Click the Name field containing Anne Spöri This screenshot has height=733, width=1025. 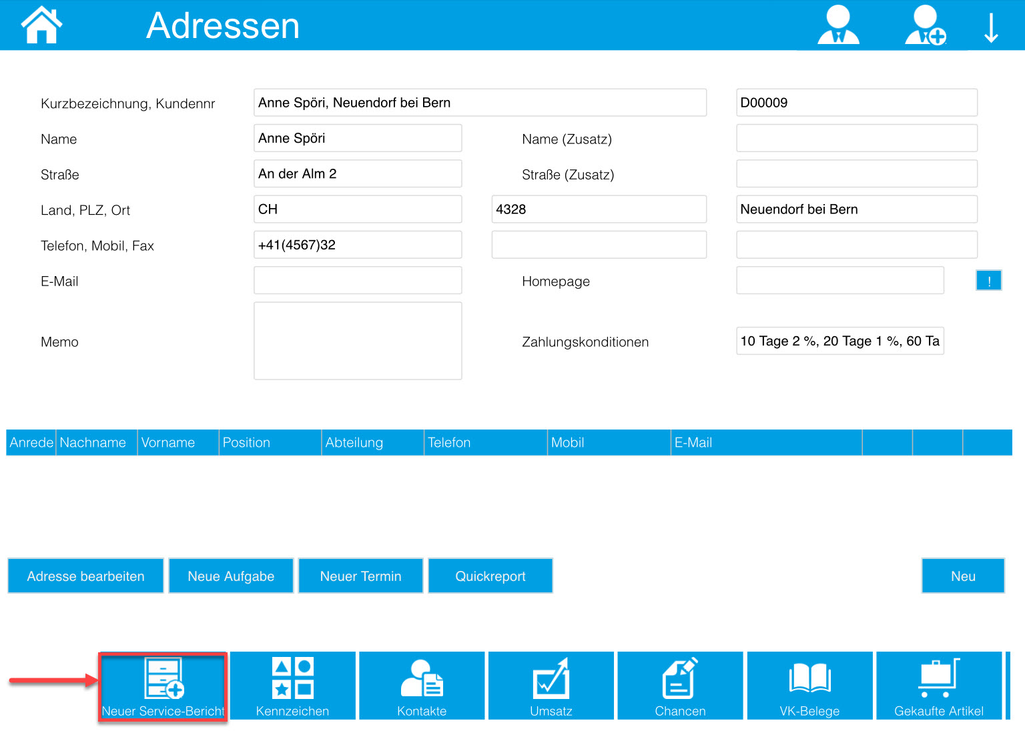pos(358,138)
